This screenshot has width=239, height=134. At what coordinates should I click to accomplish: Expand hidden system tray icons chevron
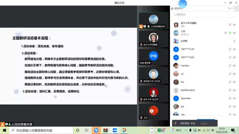click(x=186, y=130)
